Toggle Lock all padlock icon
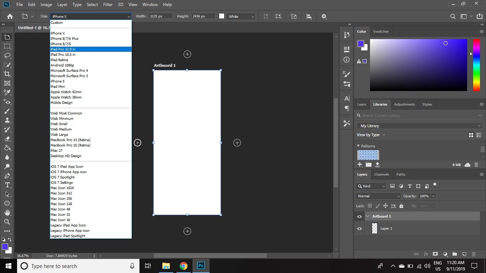The height and width of the screenshot is (273, 486). (x=401, y=206)
